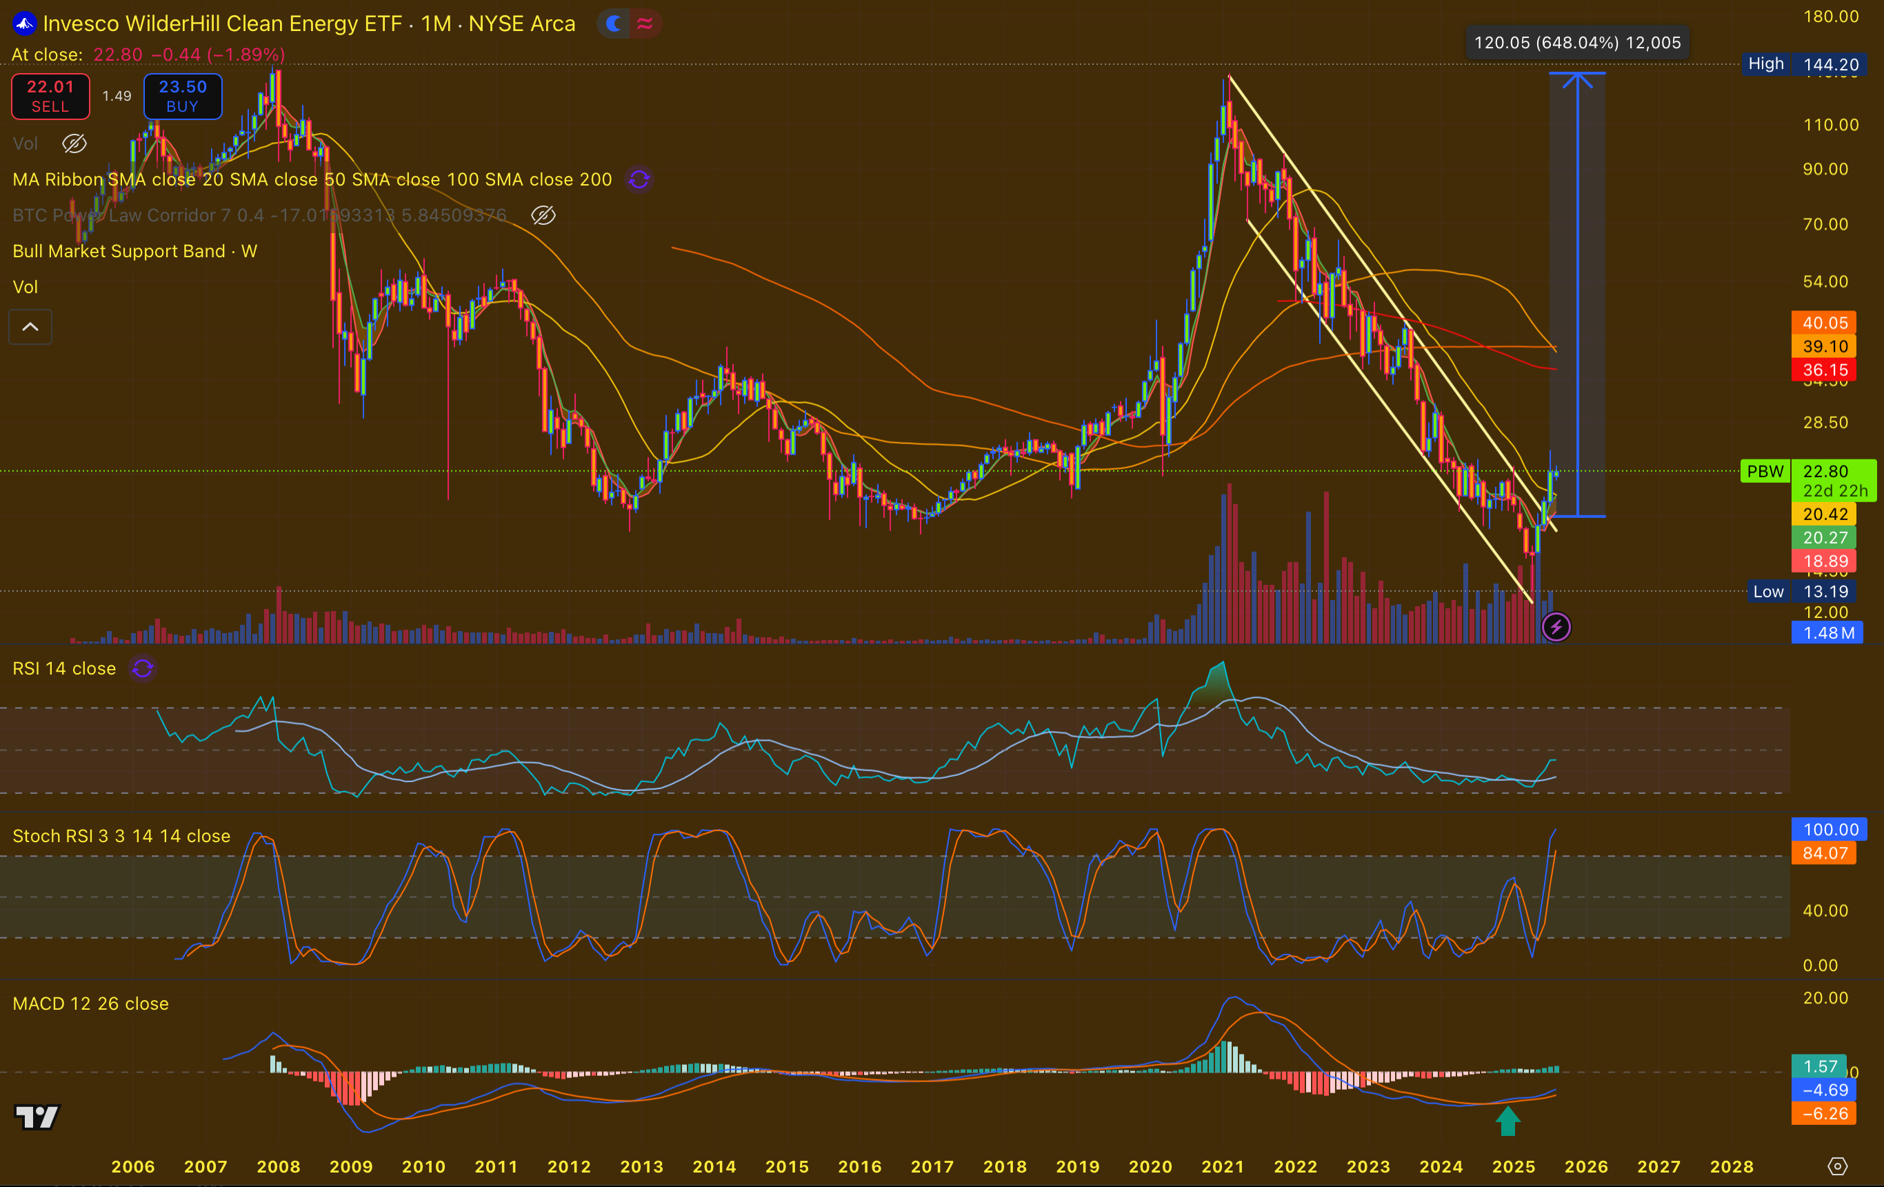Click the PBW price label tag
1884x1187 pixels.
[x=1765, y=471]
